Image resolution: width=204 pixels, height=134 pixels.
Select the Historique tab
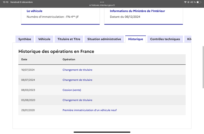(136, 39)
